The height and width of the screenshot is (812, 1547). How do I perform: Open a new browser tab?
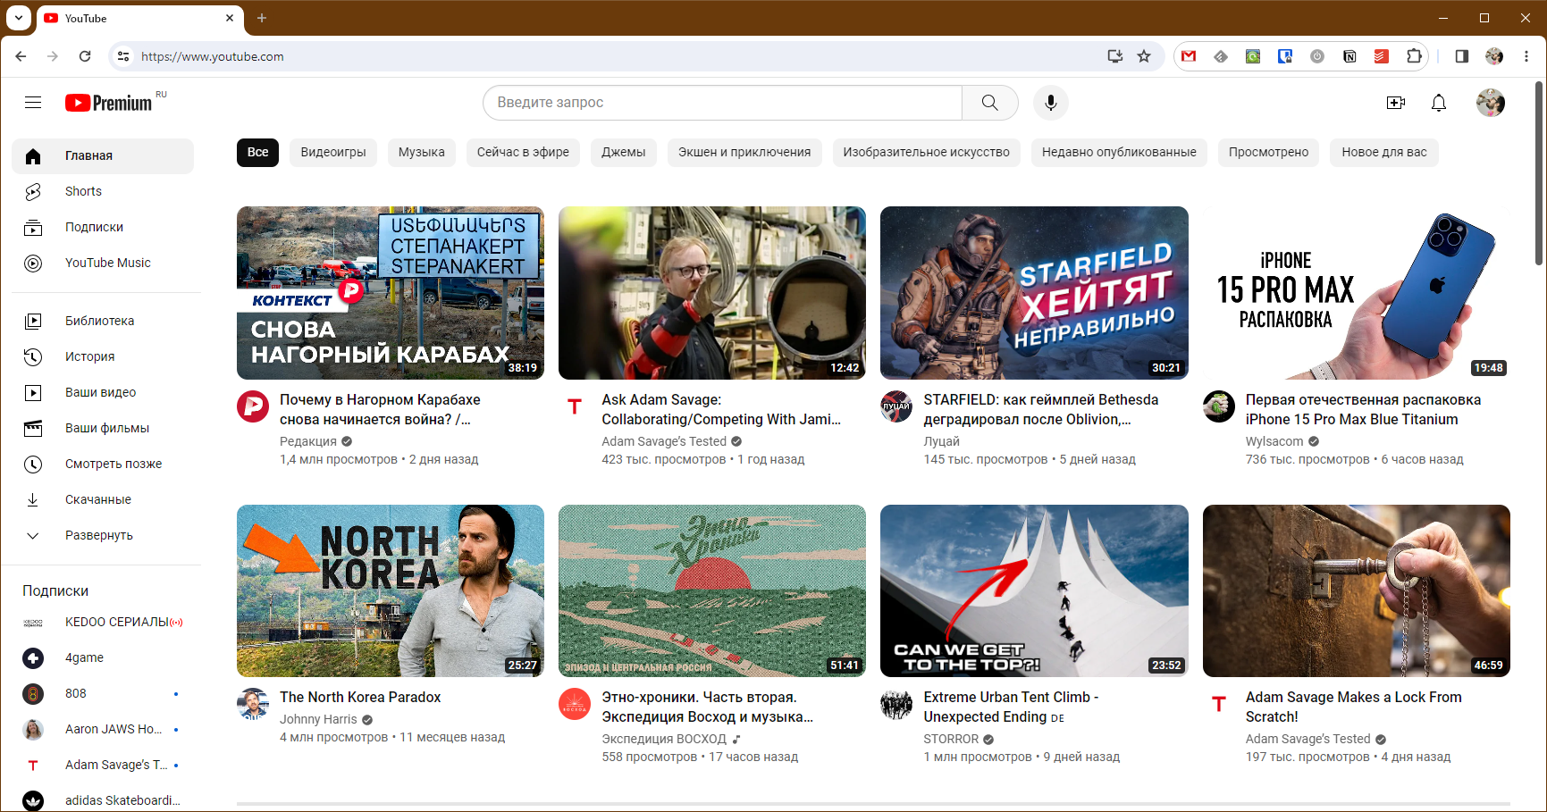point(262,18)
